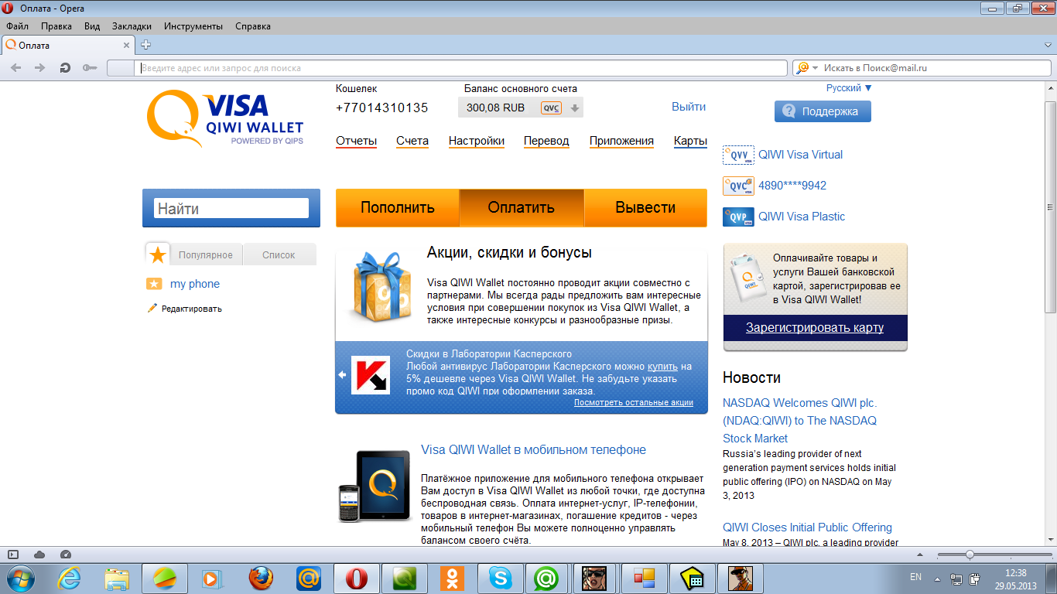
Task: Open the password wand key icon
Action: (90, 68)
